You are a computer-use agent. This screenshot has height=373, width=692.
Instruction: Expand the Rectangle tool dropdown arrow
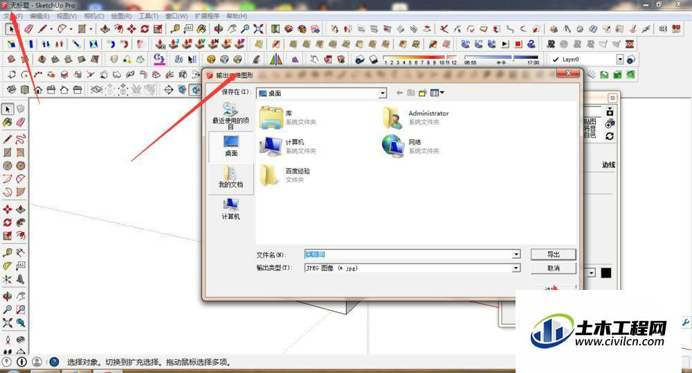coord(91,29)
